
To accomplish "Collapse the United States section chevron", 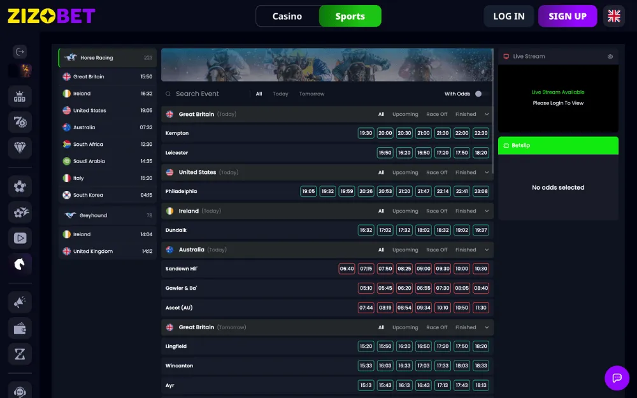I will coord(487,173).
